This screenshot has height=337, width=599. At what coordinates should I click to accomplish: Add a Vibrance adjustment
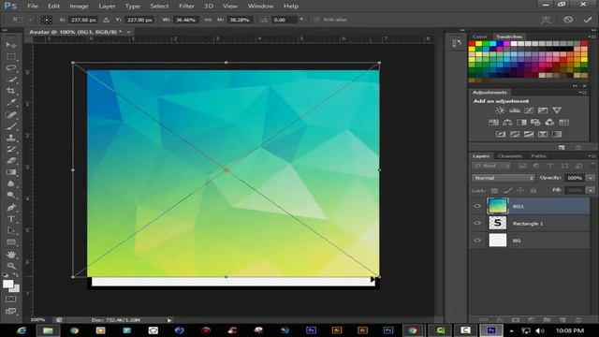point(557,110)
